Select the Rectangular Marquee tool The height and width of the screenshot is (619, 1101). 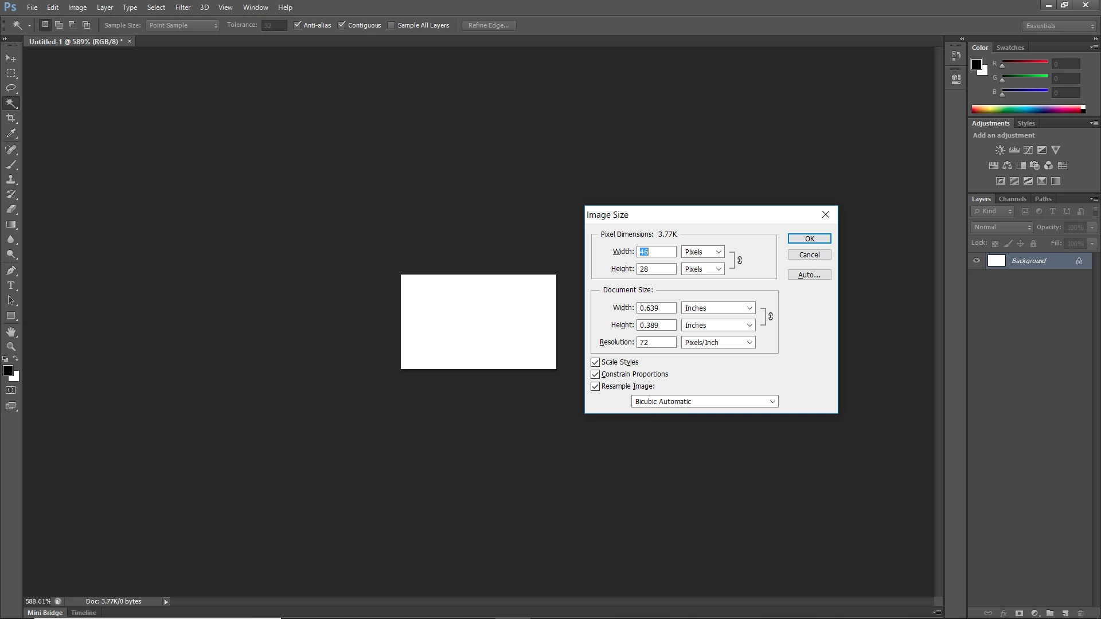pyautogui.click(x=11, y=73)
